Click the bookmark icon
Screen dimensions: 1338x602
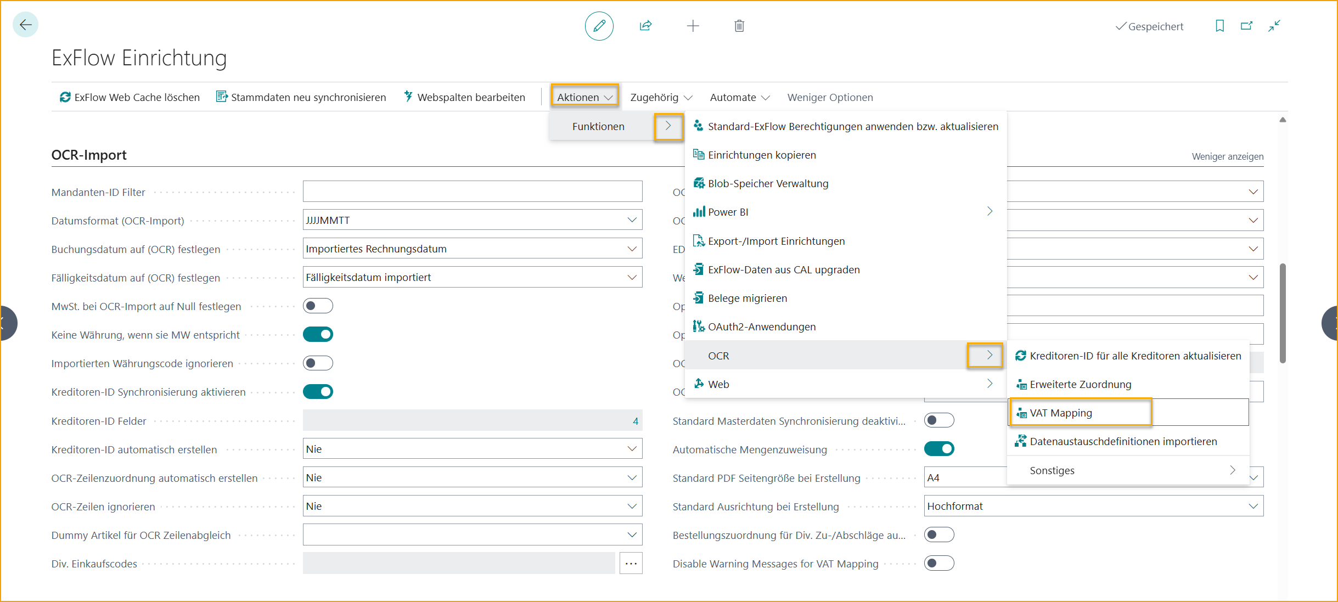[x=1219, y=26]
